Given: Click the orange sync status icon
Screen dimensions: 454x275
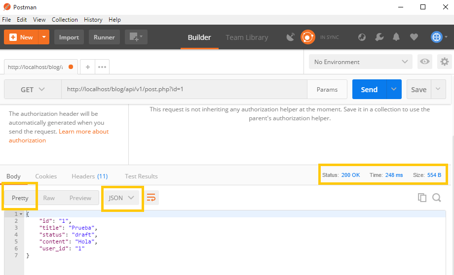Looking at the screenshot, I should pyautogui.click(x=308, y=37).
